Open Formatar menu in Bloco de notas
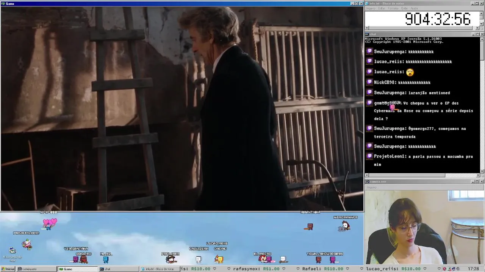 (393, 8)
